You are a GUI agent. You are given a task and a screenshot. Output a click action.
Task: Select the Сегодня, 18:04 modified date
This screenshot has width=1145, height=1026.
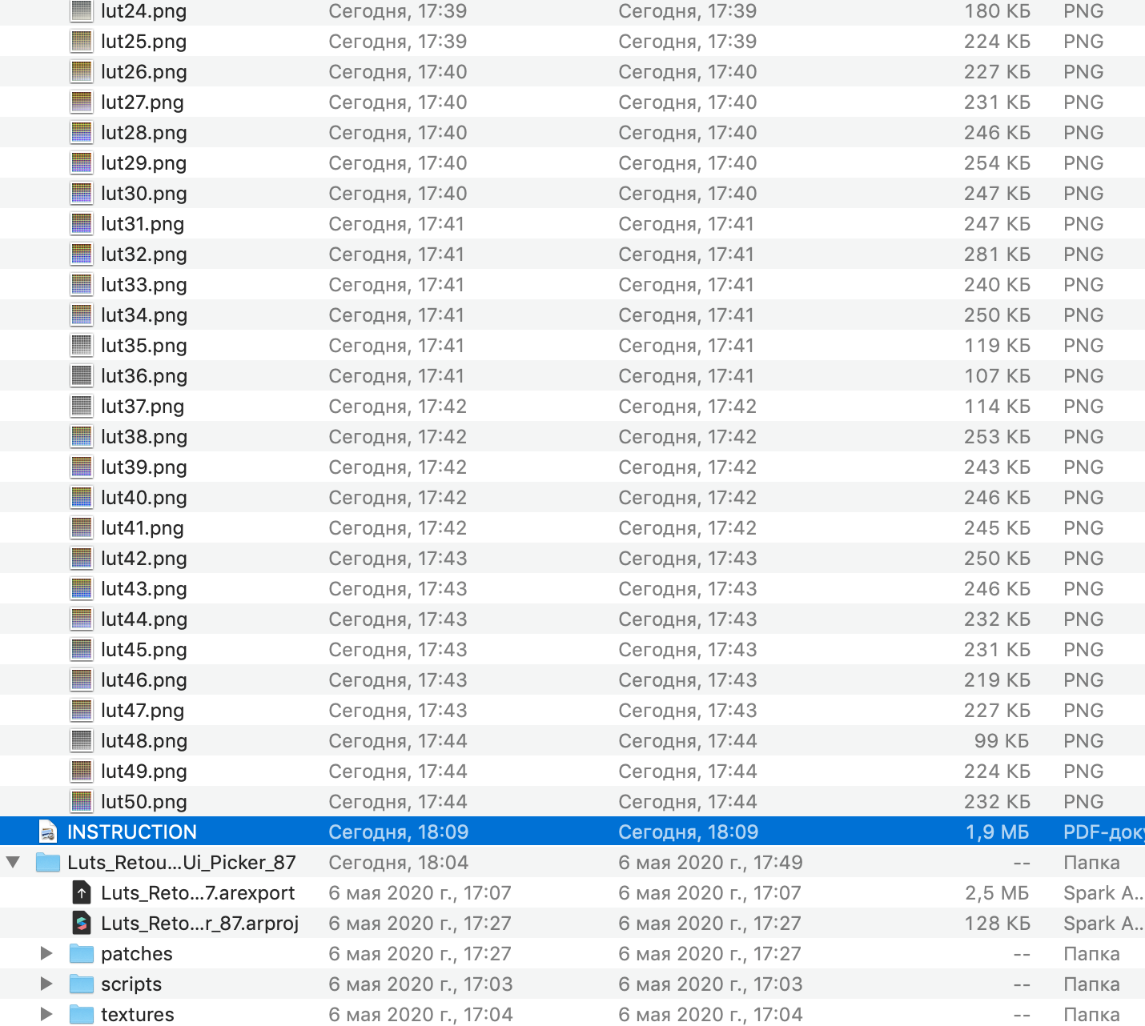pos(399,863)
